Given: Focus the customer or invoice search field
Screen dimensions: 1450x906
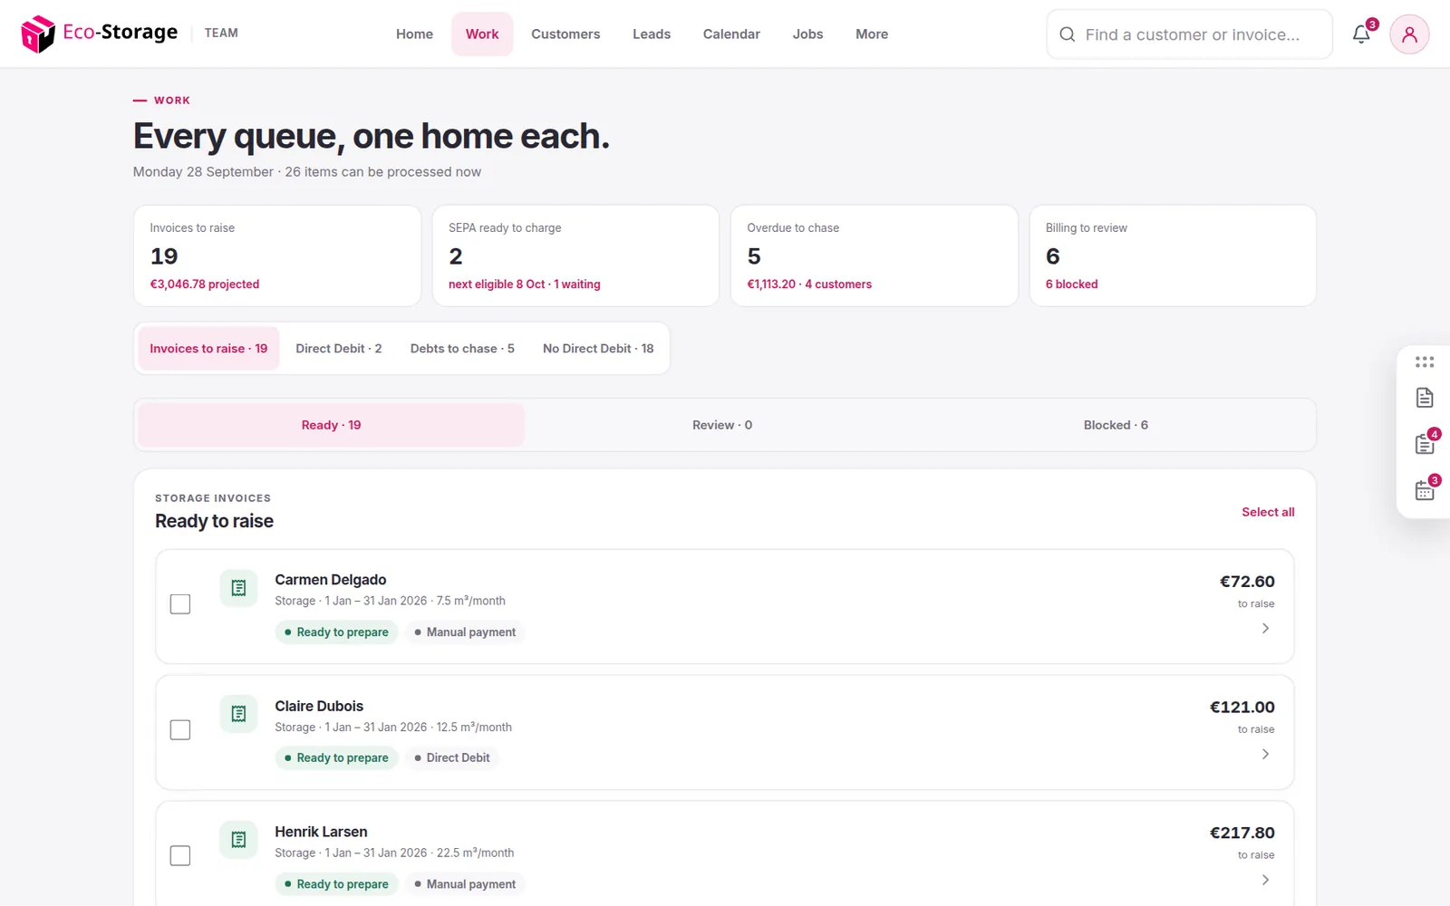Looking at the screenshot, I should pyautogui.click(x=1190, y=34).
